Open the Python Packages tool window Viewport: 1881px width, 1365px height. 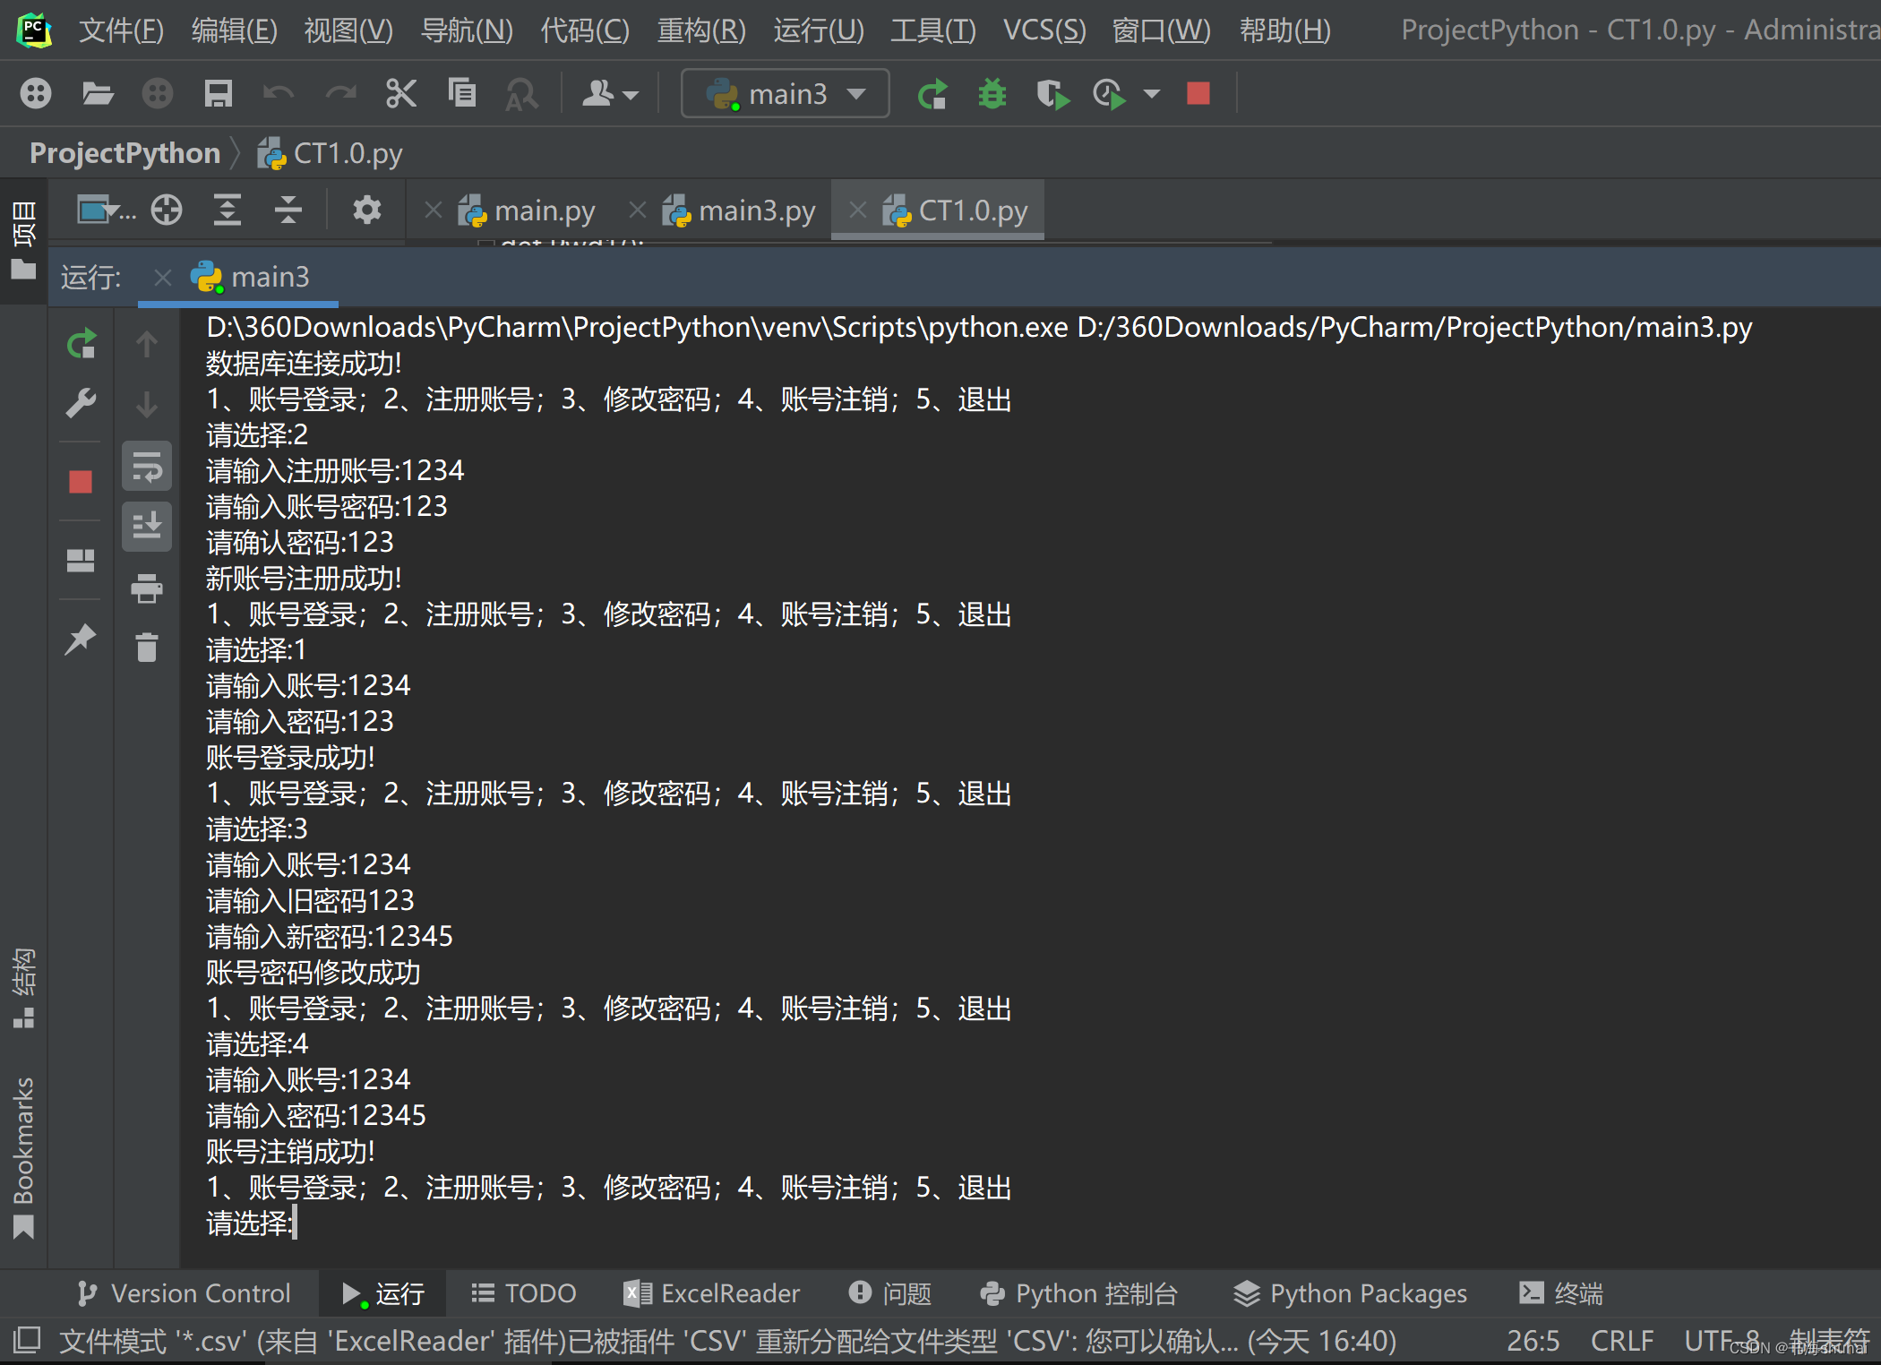point(1350,1293)
